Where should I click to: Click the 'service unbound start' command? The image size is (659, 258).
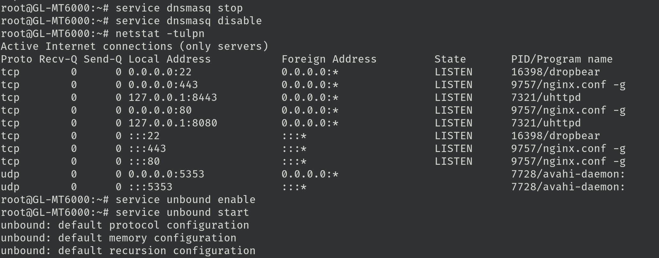pos(182,212)
